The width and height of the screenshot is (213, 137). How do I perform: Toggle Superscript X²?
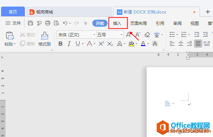(x=101, y=44)
